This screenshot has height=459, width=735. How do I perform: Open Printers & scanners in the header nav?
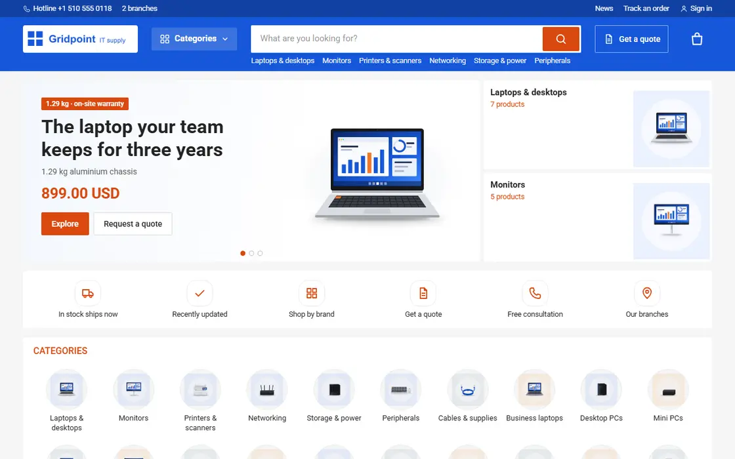(x=390, y=60)
